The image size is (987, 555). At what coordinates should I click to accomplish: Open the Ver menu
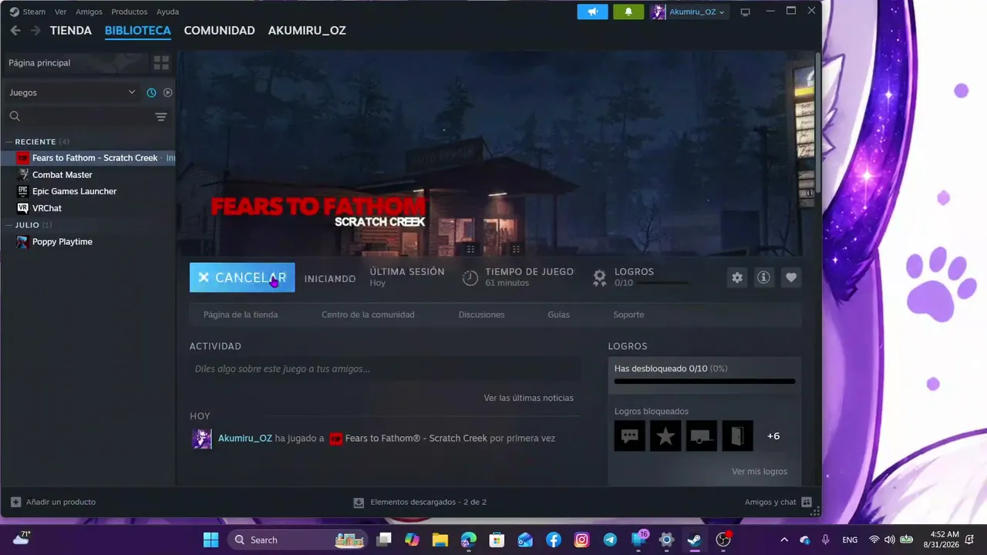point(60,12)
